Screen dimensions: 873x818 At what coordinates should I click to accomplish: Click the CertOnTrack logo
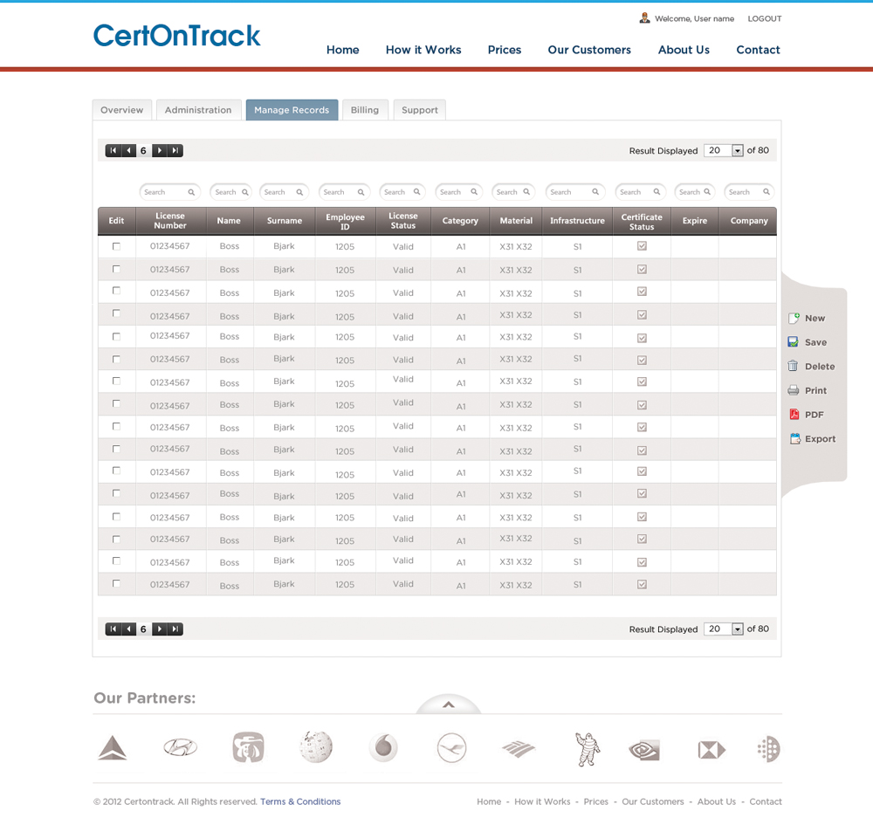(x=176, y=36)
